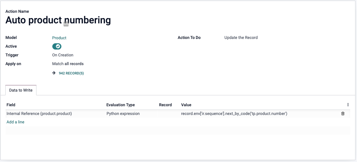Open the Action To Do dropdown
The height and width of the screenshot is (162, 357).
pyautogui.click(x=241, y=38)
